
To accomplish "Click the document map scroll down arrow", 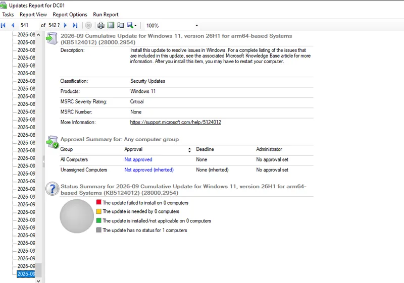I will tap(38, 280).
